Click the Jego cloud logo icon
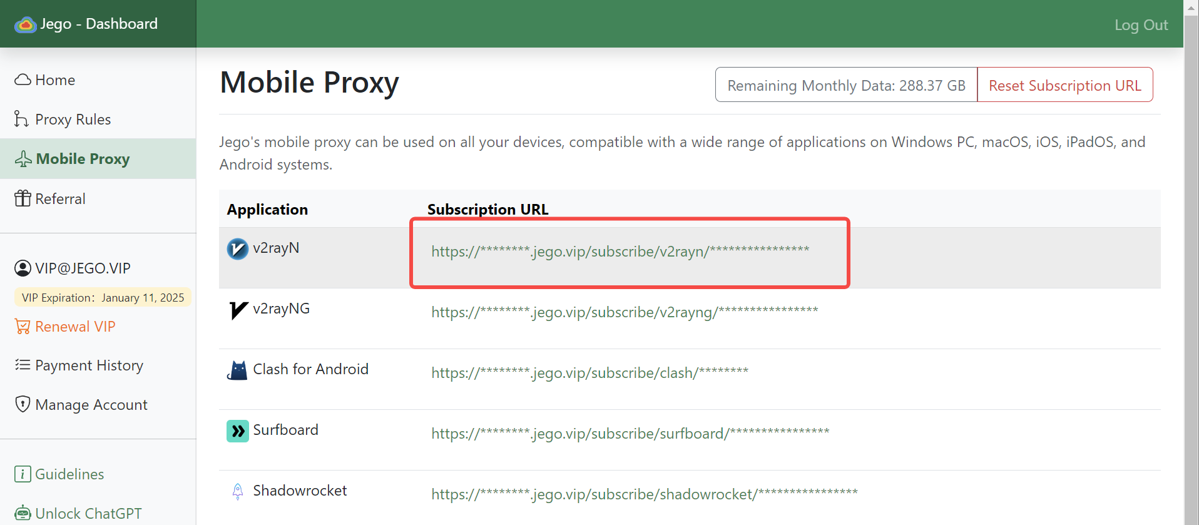The height and width of the screenshot is (525, 1199). click(x=25, y=24)
